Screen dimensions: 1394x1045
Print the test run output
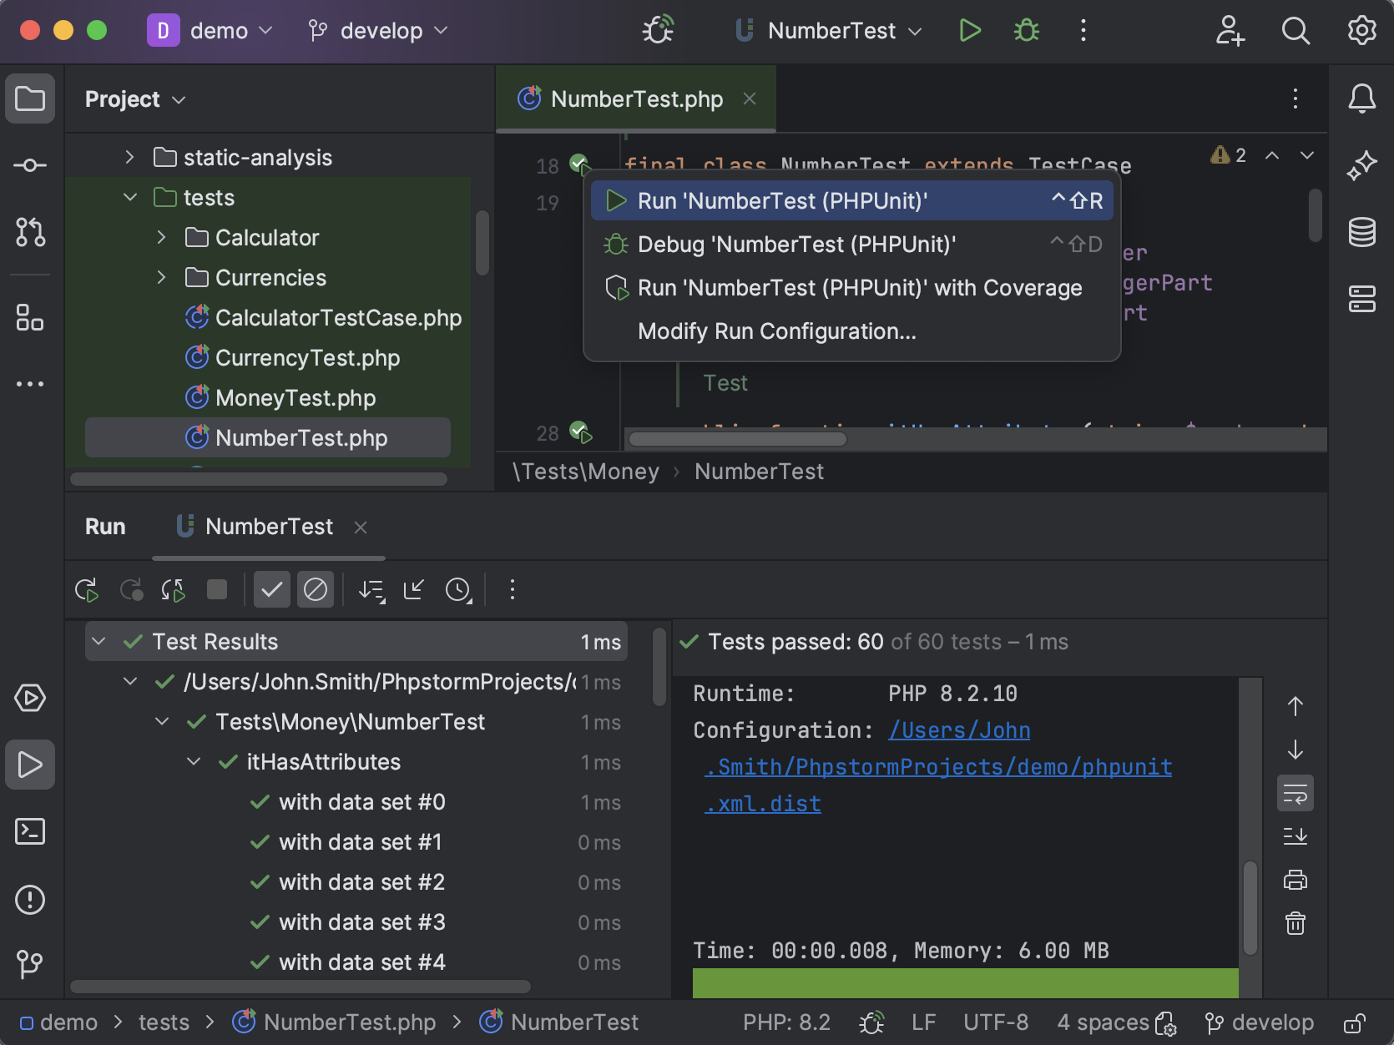click(1295, 879)
